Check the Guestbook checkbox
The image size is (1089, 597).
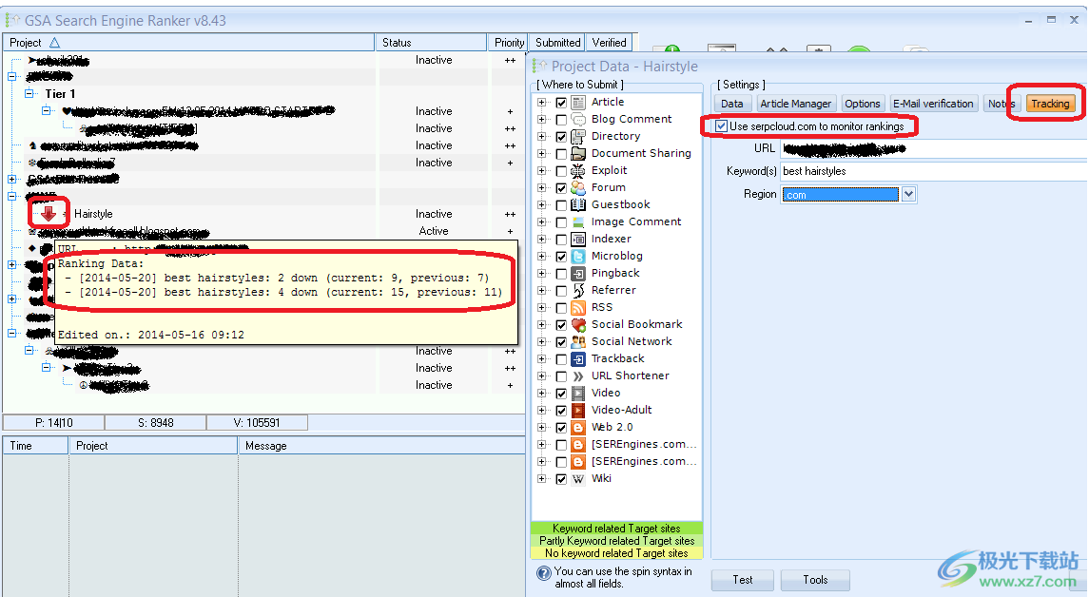click(x=561, y=205)
